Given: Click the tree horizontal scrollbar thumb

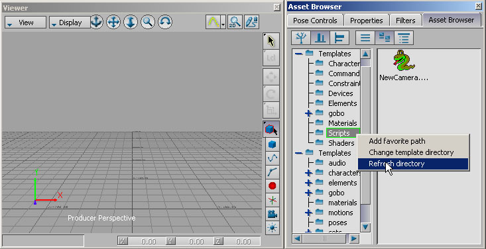Looking at the screenshot, I should point(324,238).
